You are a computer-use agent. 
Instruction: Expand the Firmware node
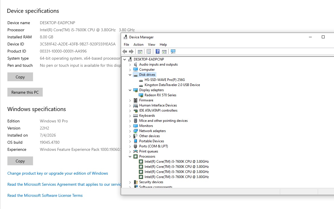130,100
